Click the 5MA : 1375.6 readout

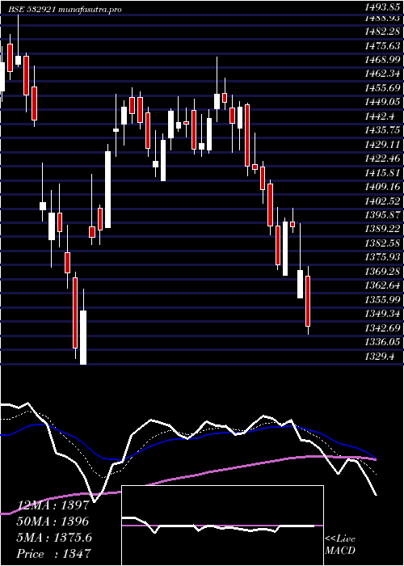(54, 538)
